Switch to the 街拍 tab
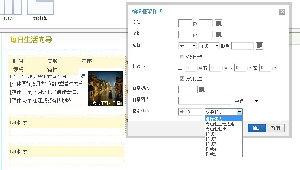The image size is (300, 170). click(x=52, y=70)
